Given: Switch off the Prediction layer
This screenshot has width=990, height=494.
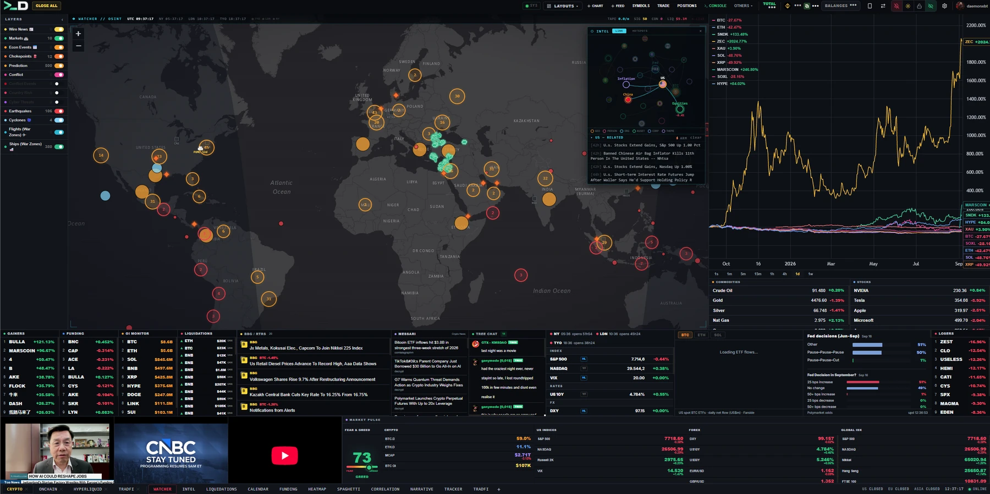Looking at the screenshot, I should click(x=59, y=65).
